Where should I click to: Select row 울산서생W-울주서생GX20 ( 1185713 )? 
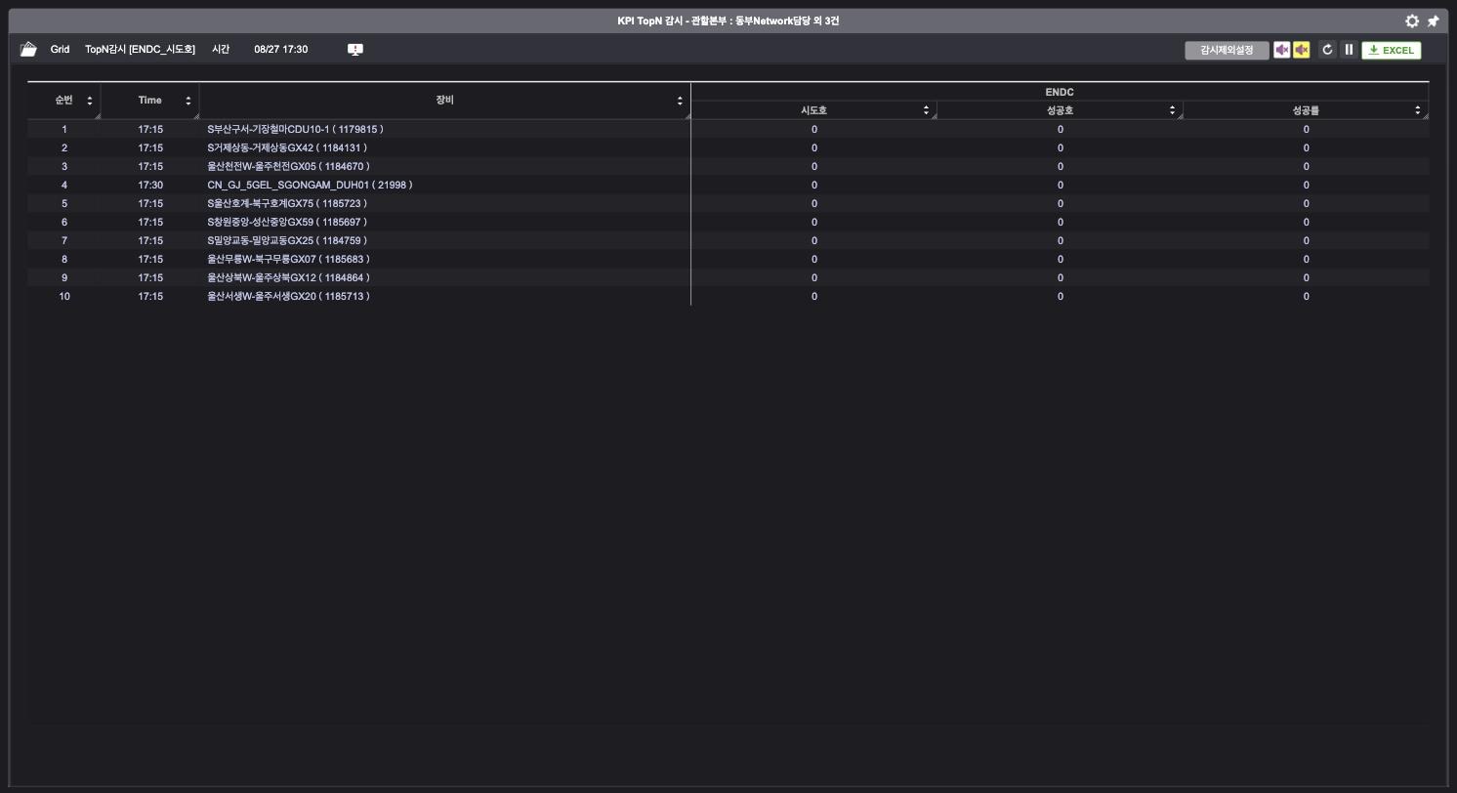click(728, 296)
